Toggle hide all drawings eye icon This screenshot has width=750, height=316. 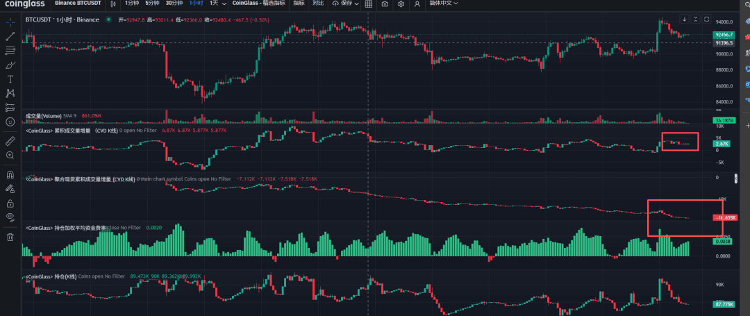10,217
